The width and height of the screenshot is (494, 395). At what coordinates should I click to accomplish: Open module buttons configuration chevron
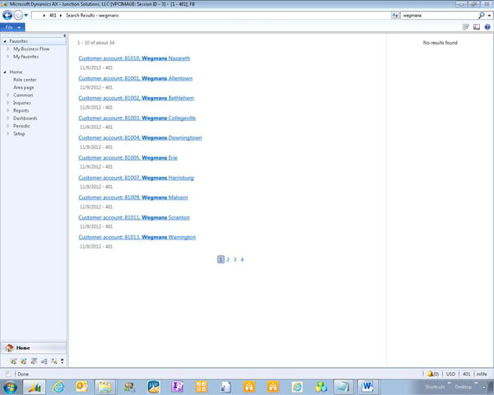[x=62, y=361]
